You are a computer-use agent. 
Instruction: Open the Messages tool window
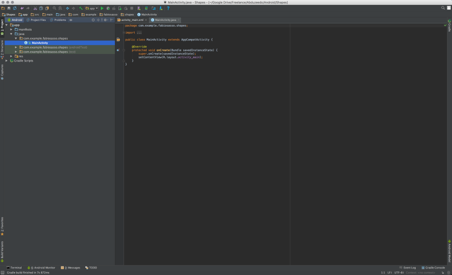[x=70, y=267]
